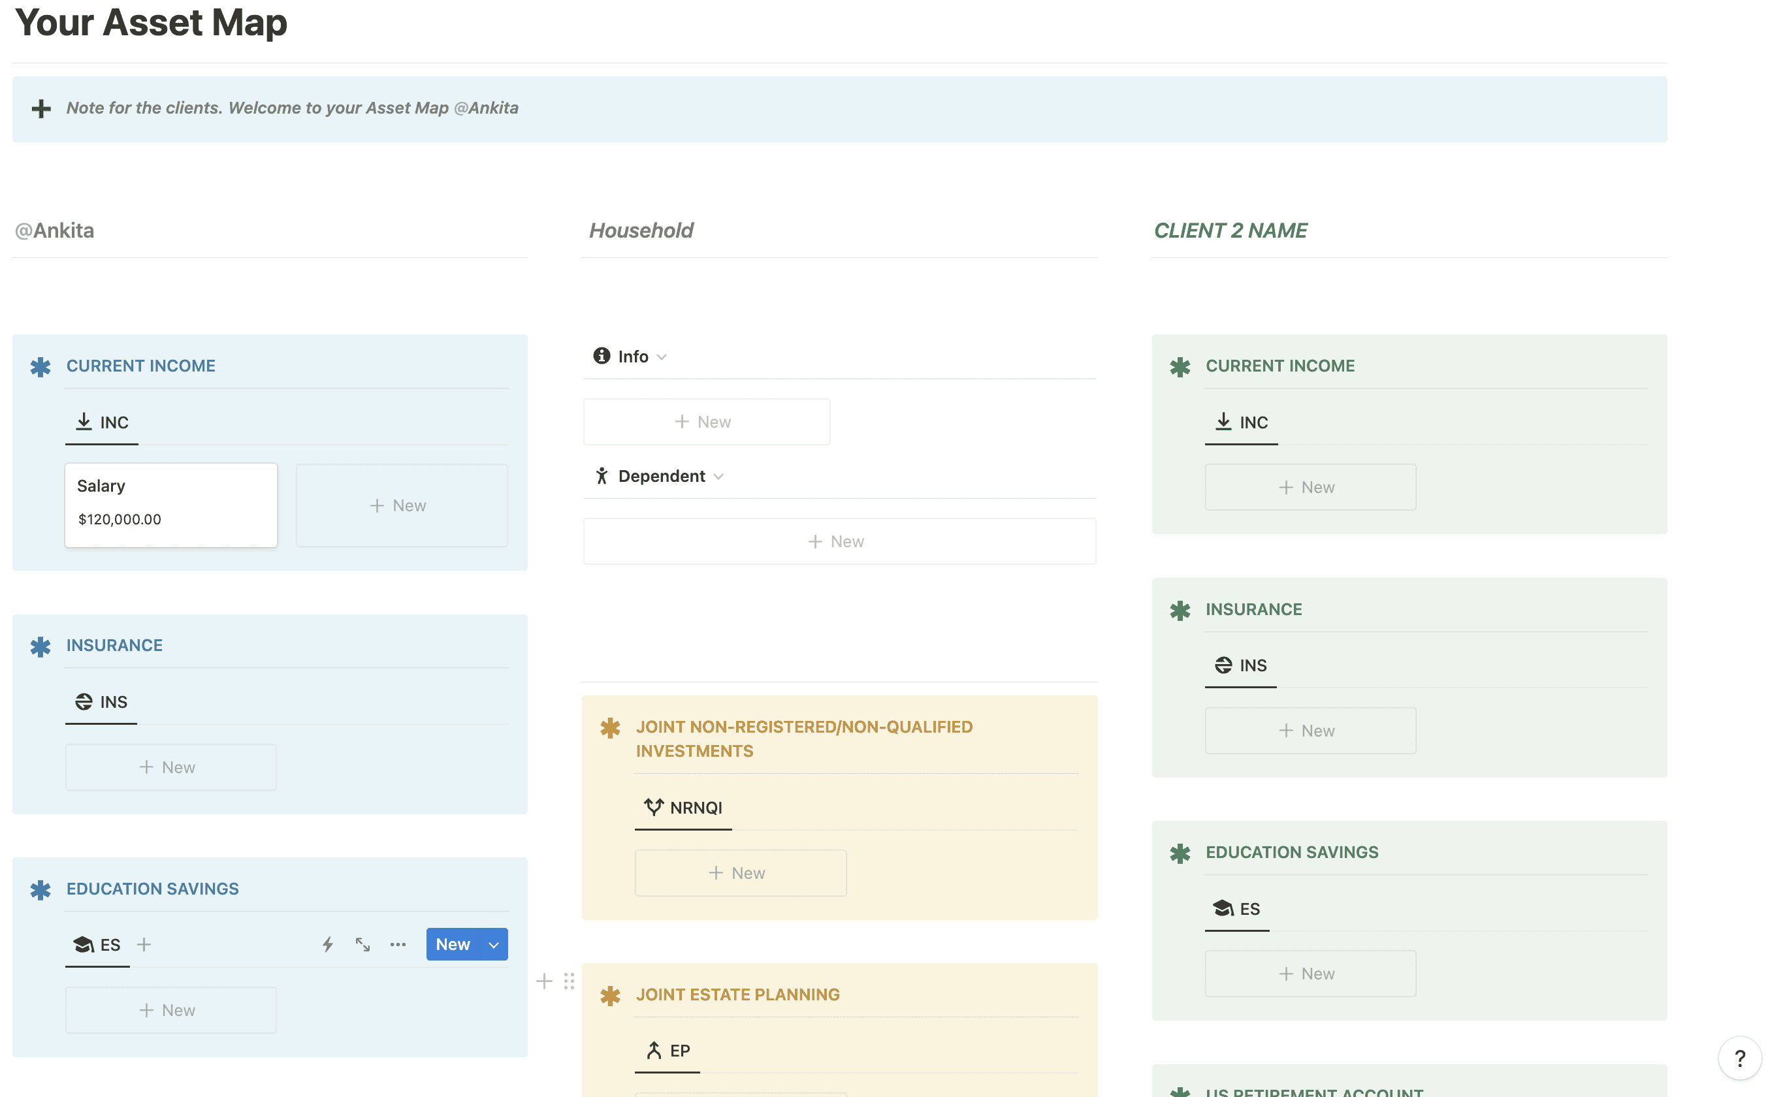Add new entry under Client 2 Insurance INS
This screenshot has width=1770, height=1097.
tap(1310, 731)
